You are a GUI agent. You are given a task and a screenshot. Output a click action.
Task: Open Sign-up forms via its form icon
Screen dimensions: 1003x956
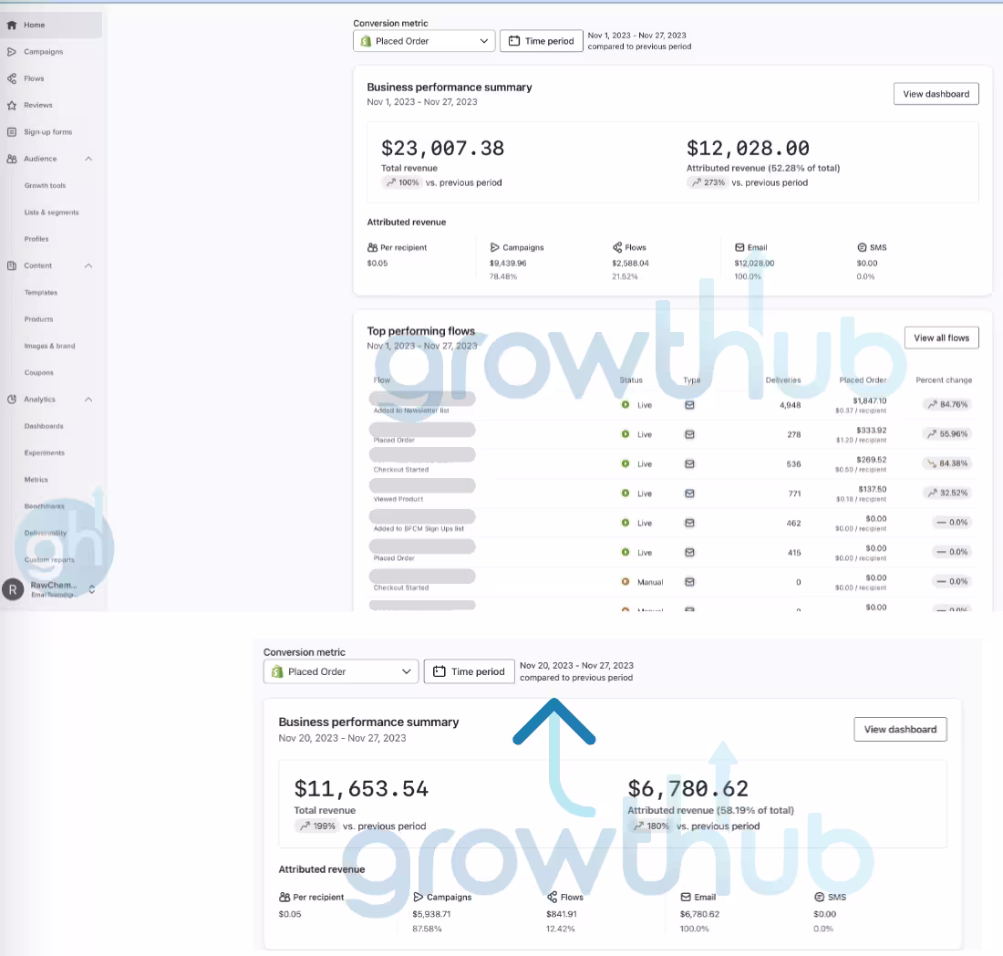[13, 131]
